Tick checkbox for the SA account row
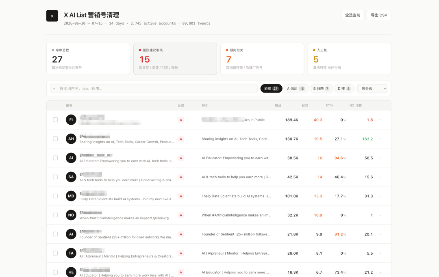The image size is (439, 277). (x=55, y=177)
